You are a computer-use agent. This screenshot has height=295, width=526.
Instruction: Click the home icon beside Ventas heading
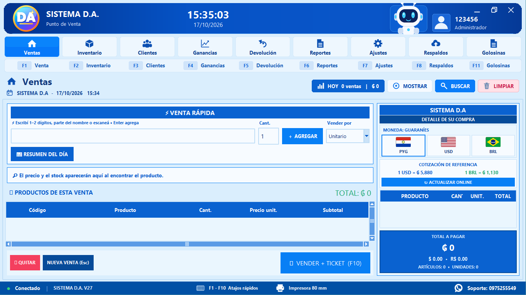click(x=12, y=82)
